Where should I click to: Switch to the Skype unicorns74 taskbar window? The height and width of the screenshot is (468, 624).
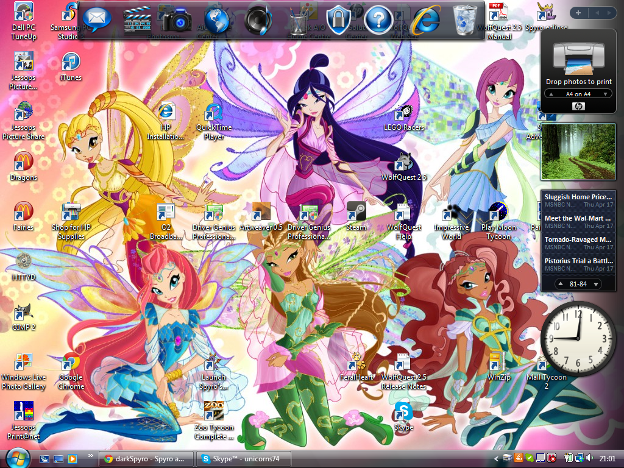[243, 459]
